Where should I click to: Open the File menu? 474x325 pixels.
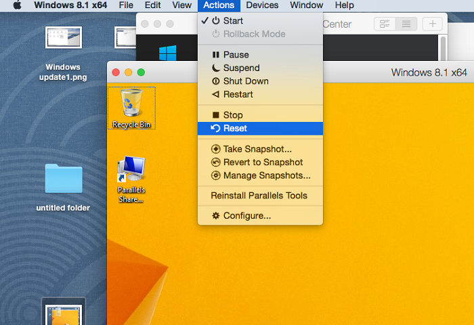pos(126,5)
